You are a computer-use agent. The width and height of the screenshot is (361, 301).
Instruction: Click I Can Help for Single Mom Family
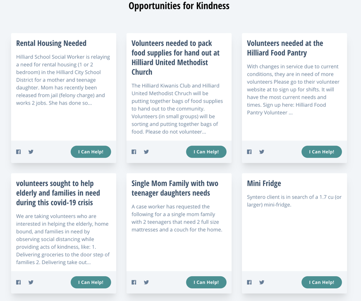206,282
